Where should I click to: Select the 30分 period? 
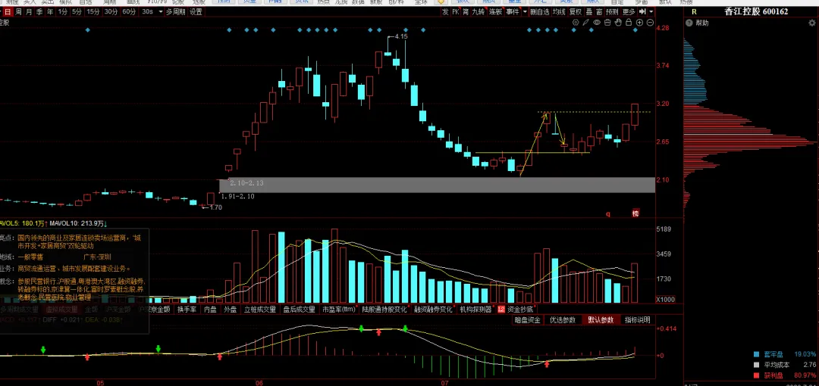click(x=111, y=11)
